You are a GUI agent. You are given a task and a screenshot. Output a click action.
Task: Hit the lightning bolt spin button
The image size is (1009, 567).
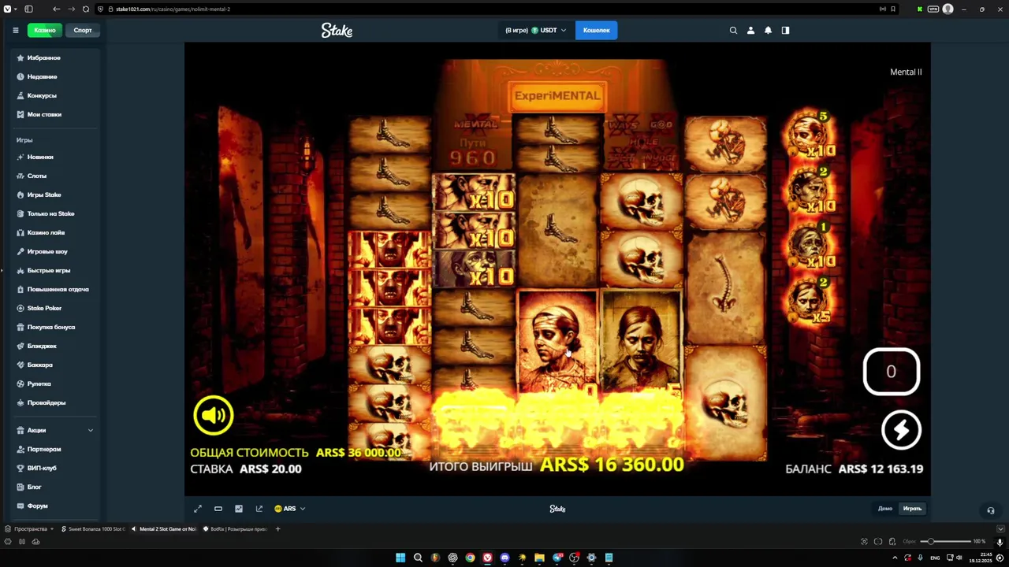(901, 429)
